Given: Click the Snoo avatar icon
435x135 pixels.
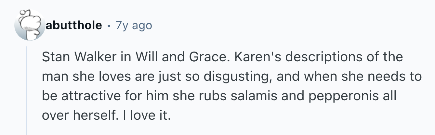Looking at the screenshot, I should click(x=29, y=25).
